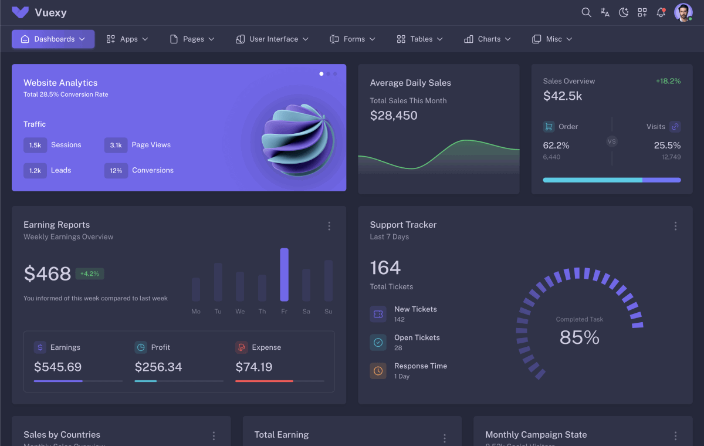Click the New Tickets icon

tap(378, 314)
